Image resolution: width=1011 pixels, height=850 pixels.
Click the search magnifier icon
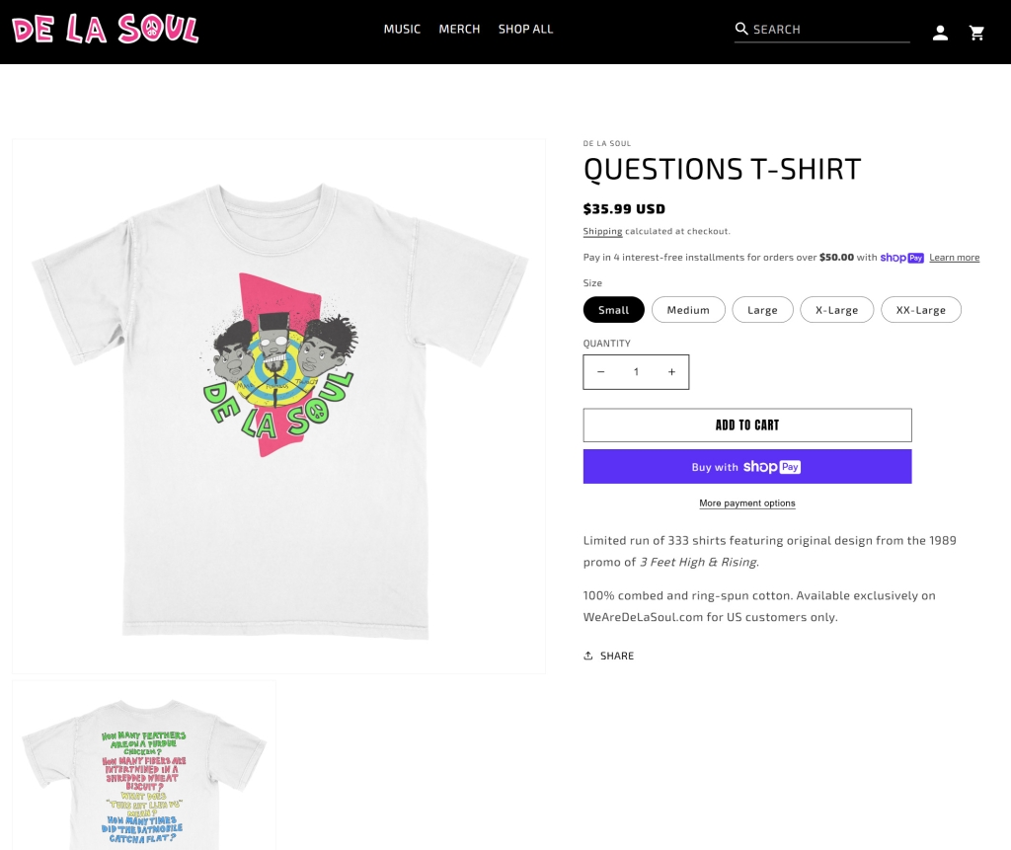741,29
